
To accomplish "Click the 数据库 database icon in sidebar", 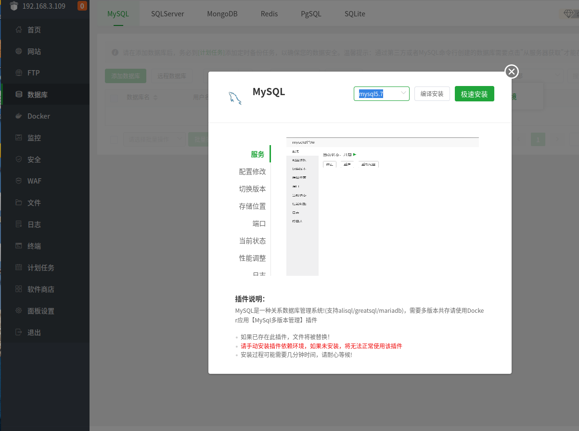I will [x=19, y=95].
